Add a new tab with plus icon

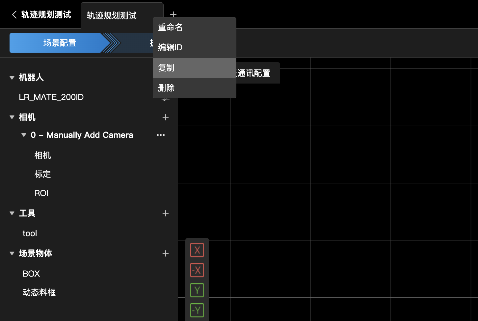point(173,15)
